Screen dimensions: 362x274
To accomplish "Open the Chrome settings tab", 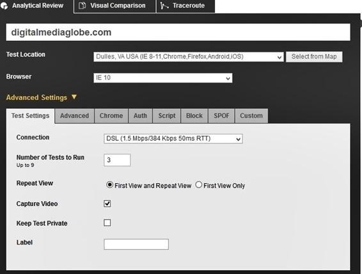I will click(x=111, y=115).
